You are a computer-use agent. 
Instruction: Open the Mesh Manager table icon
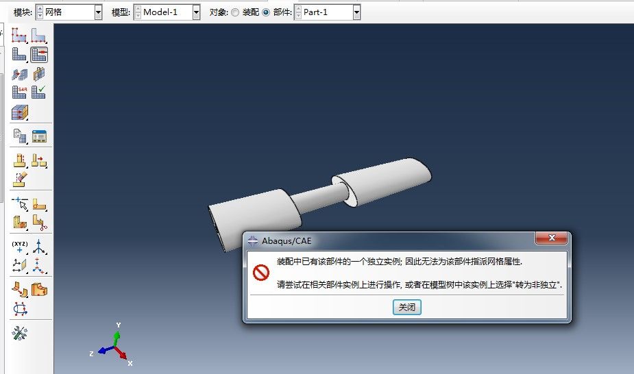39,136
